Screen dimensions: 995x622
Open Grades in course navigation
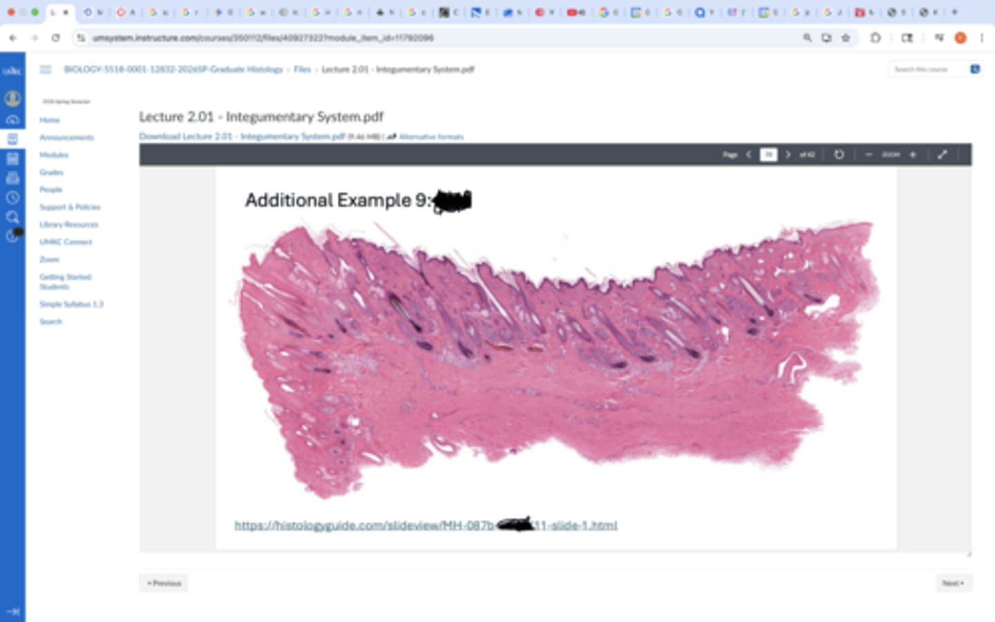[x=51, y=172]
